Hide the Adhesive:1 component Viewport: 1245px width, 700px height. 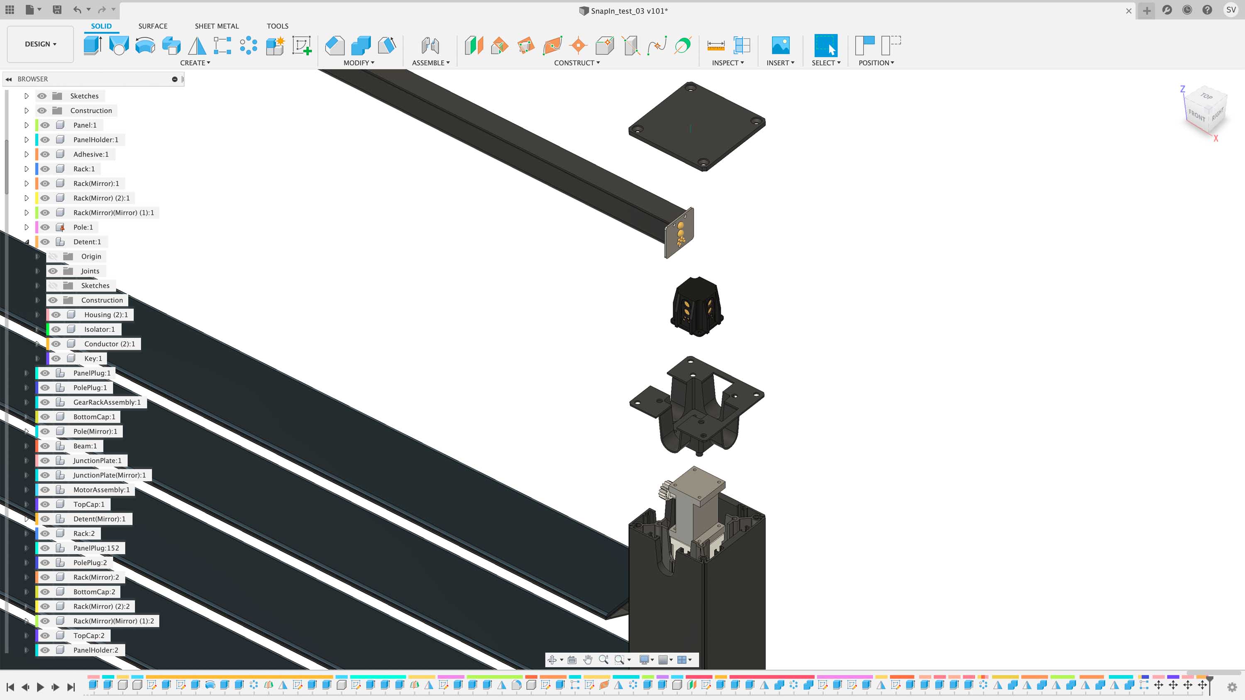pyautogui.click(x=45, y=154)
